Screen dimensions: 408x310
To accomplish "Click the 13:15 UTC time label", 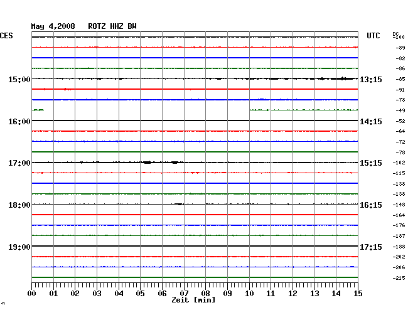I will pos(371,79).
